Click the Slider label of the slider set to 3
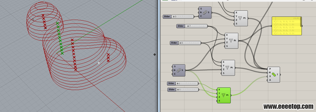Viewport: 316px width, 112px height. tap(167, 16)
